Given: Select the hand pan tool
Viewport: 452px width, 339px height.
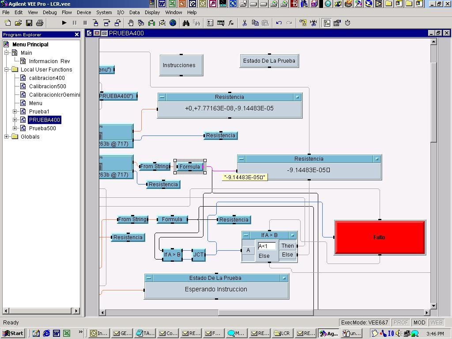Looking at the screenshot, I should (x=131, y=23).
